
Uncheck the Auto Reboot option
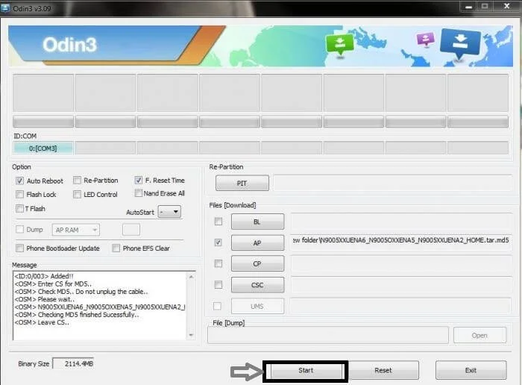20,181
